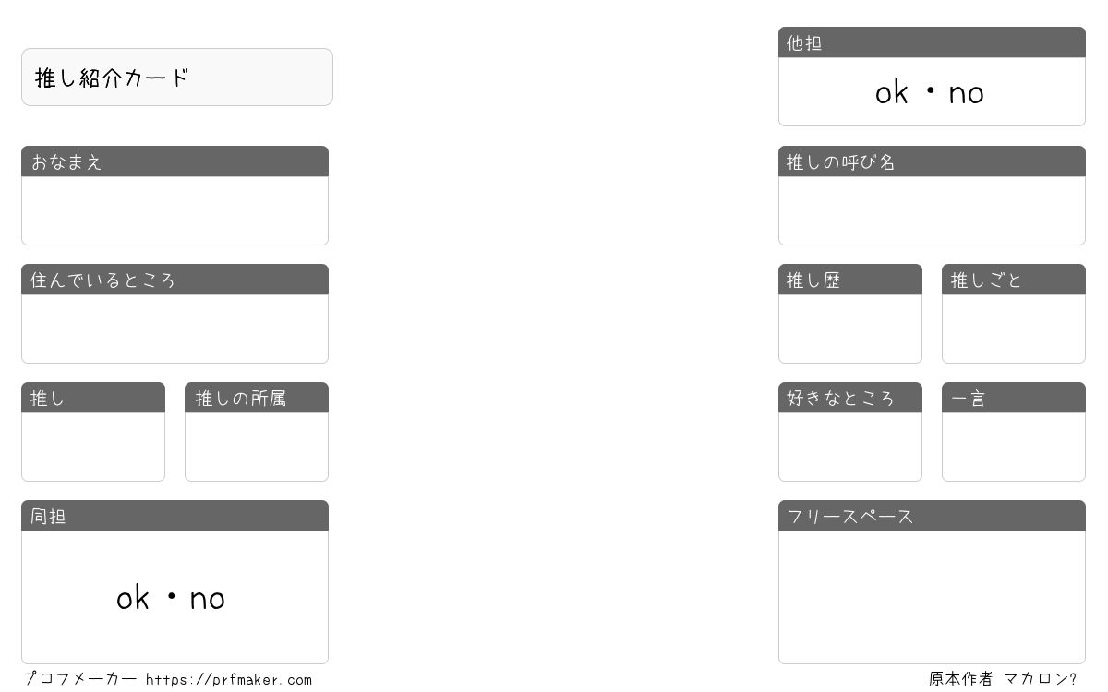This screenshot has height=692, width=1108.
Task: Click the 推しごと input box
Action: [1014, 328]
